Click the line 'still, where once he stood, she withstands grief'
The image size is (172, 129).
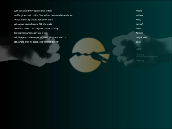click(36, 42)
